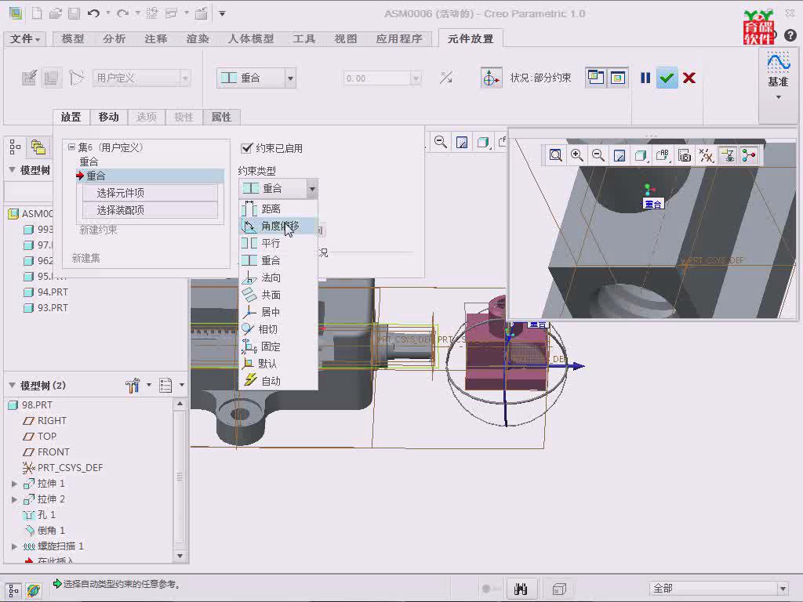Open model tree (2) columns list icon
The image size is (803, 602).
click(165, 385)
